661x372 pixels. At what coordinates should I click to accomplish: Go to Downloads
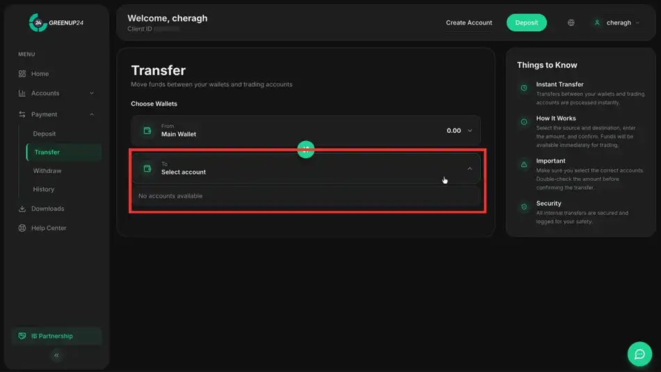[47, 209]
